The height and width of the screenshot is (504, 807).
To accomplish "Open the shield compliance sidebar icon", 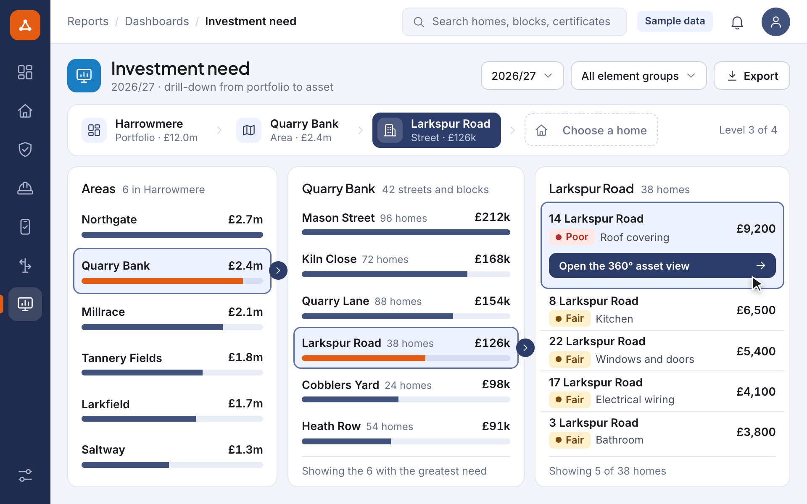I will click(25, 150).
